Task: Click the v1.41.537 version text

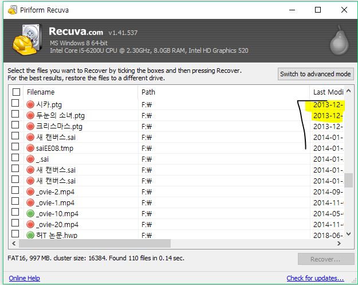Action: click(x=123, y=33)
